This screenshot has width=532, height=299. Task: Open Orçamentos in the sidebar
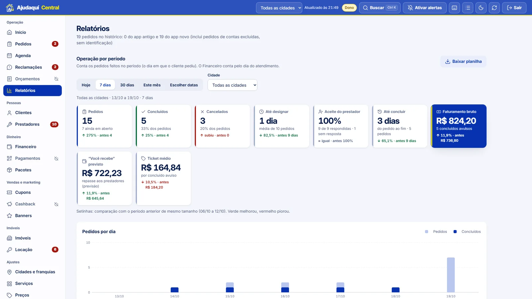33,79
